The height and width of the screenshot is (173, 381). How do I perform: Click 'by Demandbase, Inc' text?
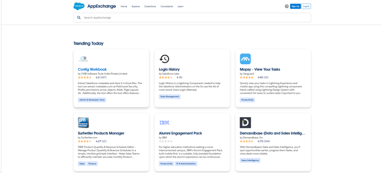[x=251, y=137]
